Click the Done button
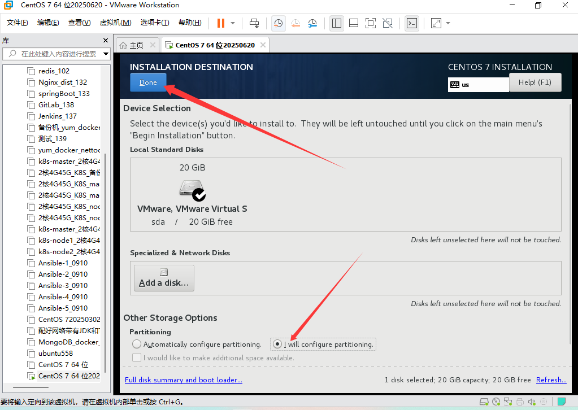The image size is (578, 410). [147, 82]
